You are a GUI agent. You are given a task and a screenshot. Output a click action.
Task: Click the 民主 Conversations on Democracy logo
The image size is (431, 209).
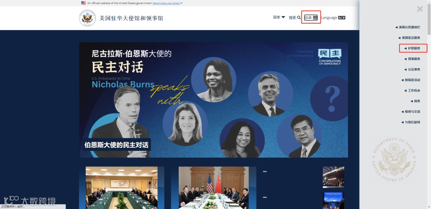tap(330, 57)
